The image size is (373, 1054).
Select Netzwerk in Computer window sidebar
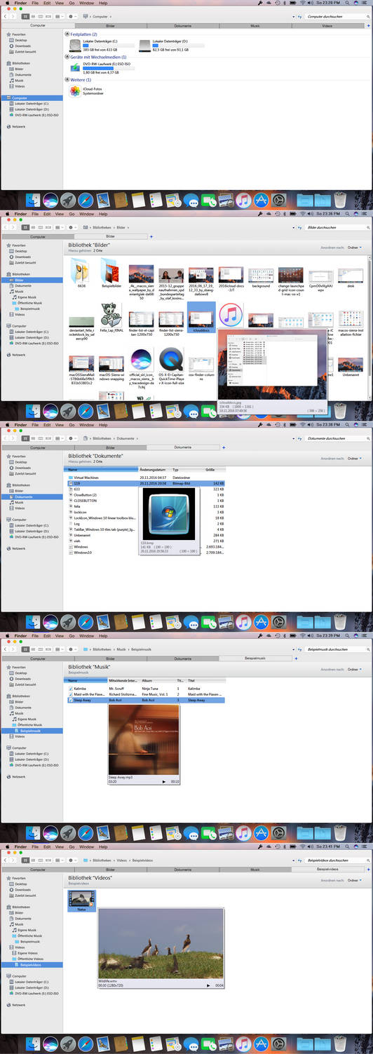point(17,126)
